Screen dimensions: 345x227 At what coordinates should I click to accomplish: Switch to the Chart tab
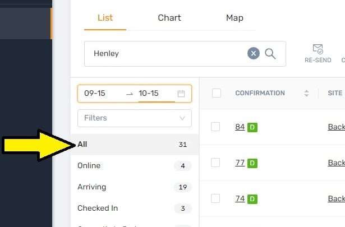tap(169, 18)
